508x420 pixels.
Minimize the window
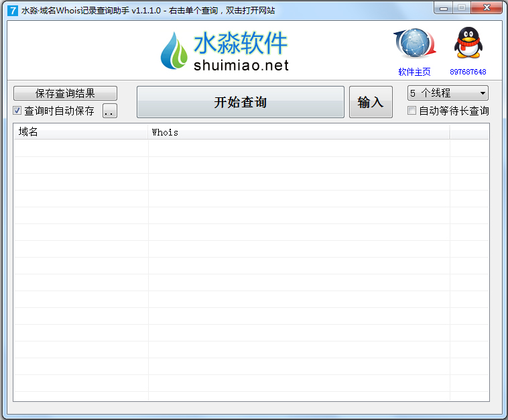point(444,8)
